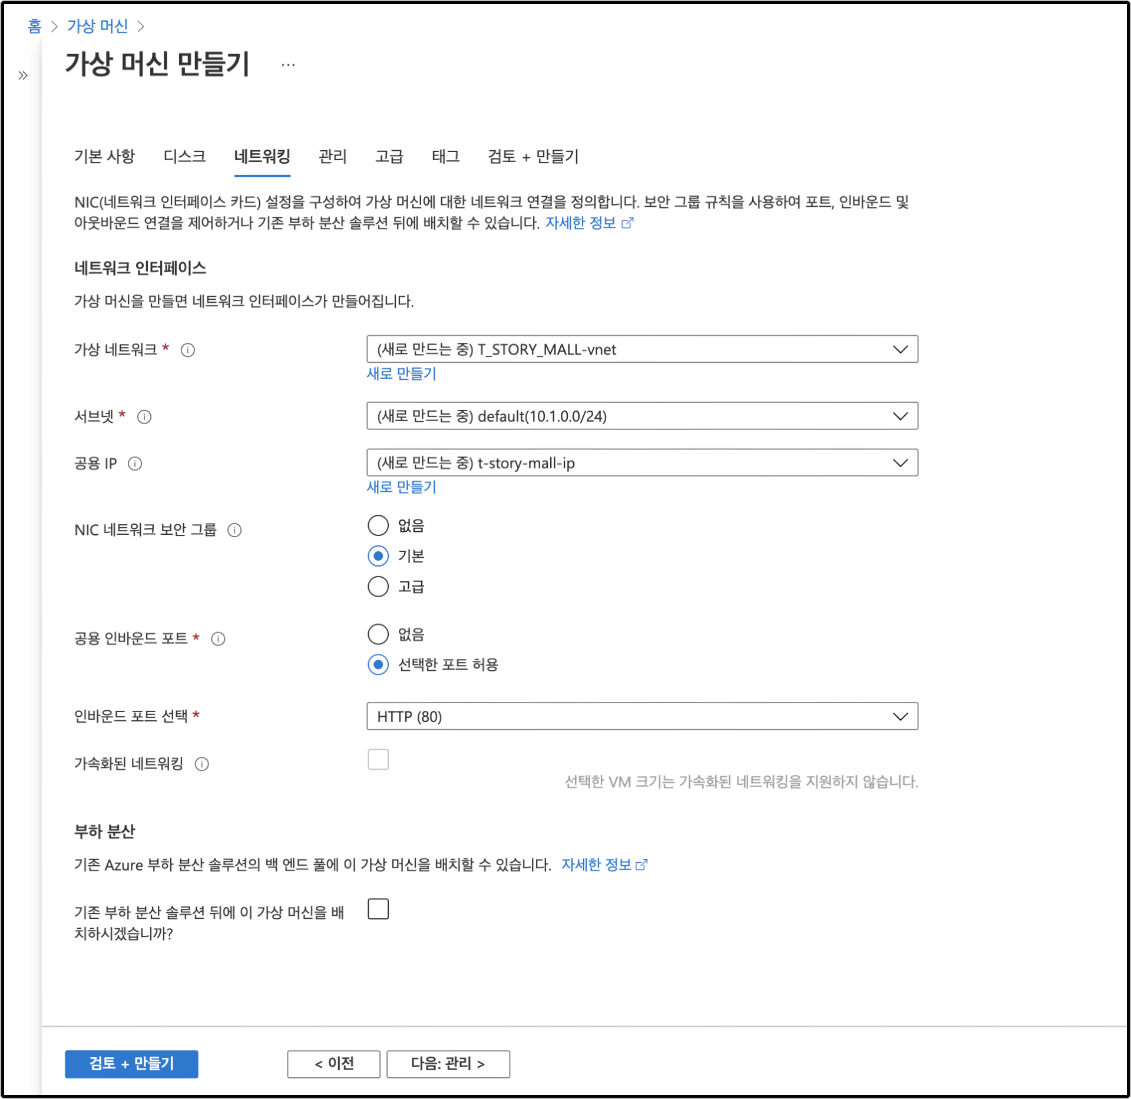Open the 서브넷 dropdown
Viewport: 1131px width, 1099px height.
[642, 416]
